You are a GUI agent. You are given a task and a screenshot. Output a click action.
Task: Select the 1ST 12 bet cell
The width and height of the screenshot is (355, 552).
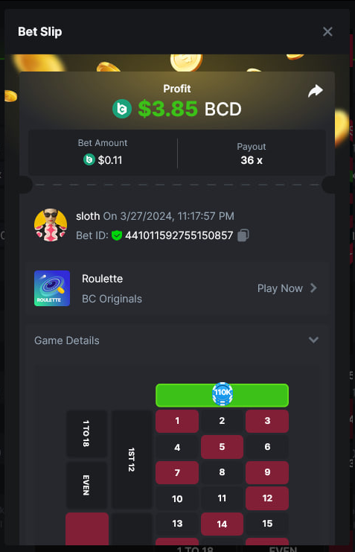[x=132, y=460]
